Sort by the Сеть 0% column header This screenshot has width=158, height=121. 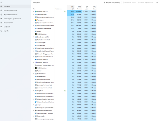93,8
